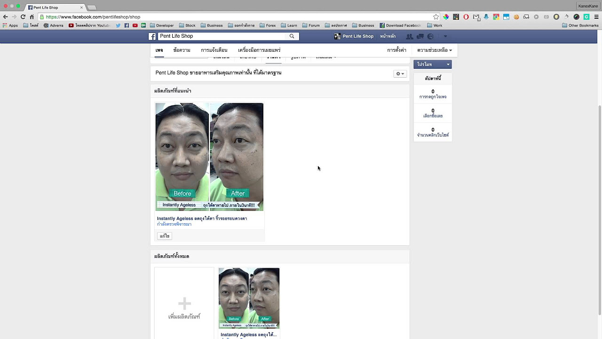
Task: Open การตั้งค่า settings link
Action: pyautogui.click(x=397, y=50)
